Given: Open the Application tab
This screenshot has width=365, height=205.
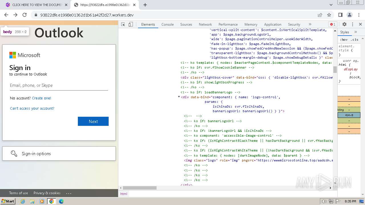Looking at the screenshot, I should pyautogui.click(x=273, y=24).
